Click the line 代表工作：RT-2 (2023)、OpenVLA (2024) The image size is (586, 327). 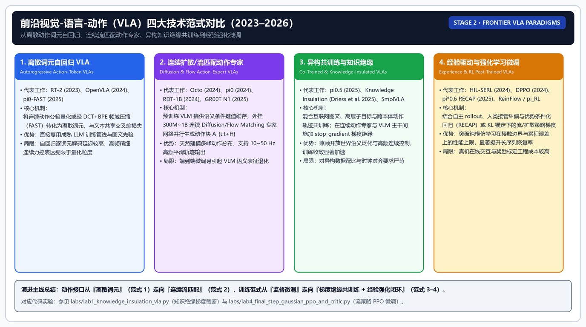coord(75,90)
